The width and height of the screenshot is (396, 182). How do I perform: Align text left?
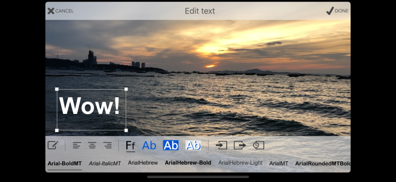point(77,145)
